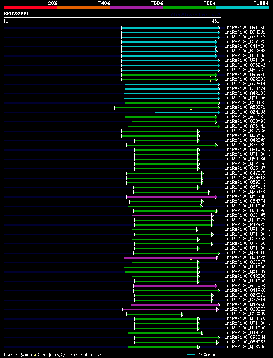This screenshot has width=273, height=358.
Task: Click UniRef100_B7FRB9 hit name
Action: [245, 145]
